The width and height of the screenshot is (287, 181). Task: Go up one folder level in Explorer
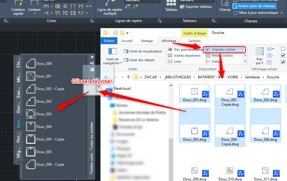pos(128,77)
